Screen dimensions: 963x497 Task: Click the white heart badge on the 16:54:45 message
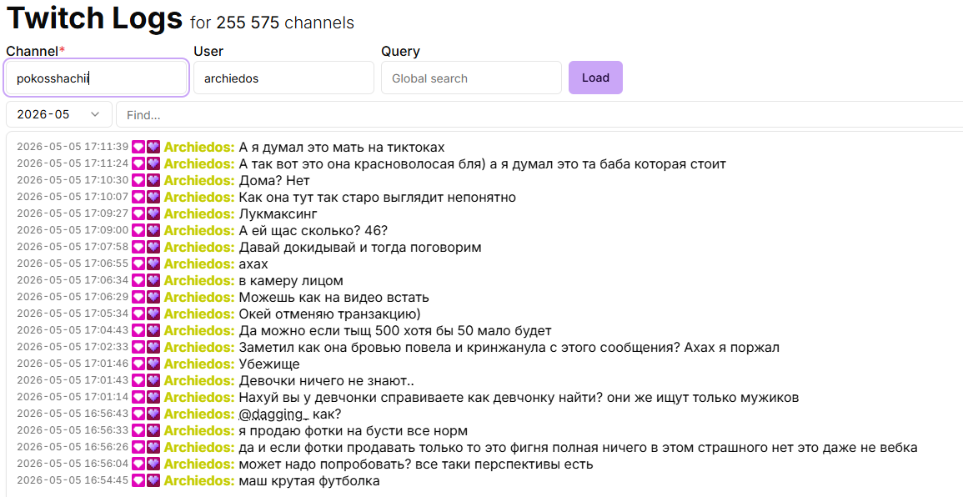click(x=138, y=480)
